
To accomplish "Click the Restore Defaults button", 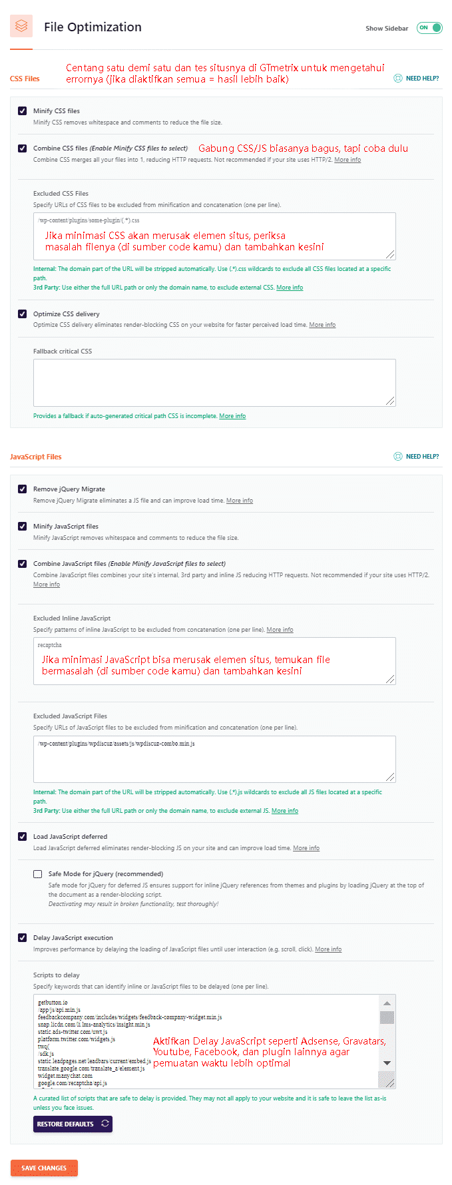I will point(73,1124).
